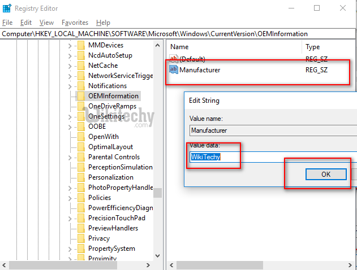This screenshot has width=357, height=270.
Task: Open the Favorites menu
Action: (75, 23)
